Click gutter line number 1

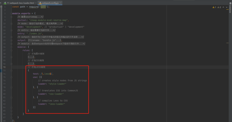tap(5, 7)
